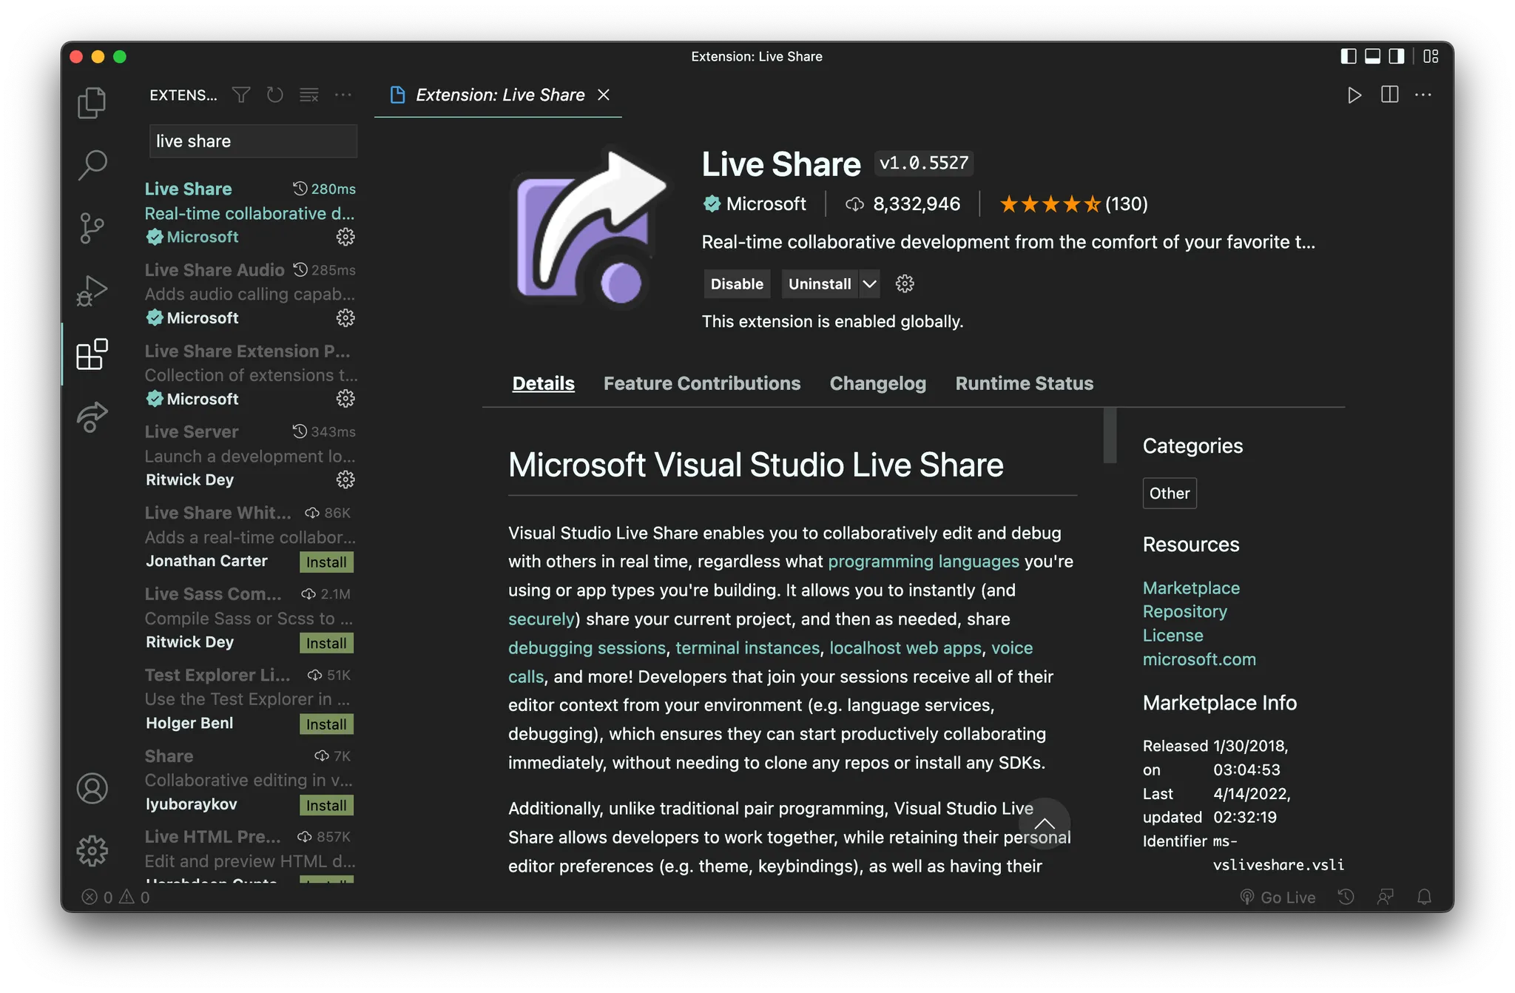Click the extensions search field

[x=253, y=141]
